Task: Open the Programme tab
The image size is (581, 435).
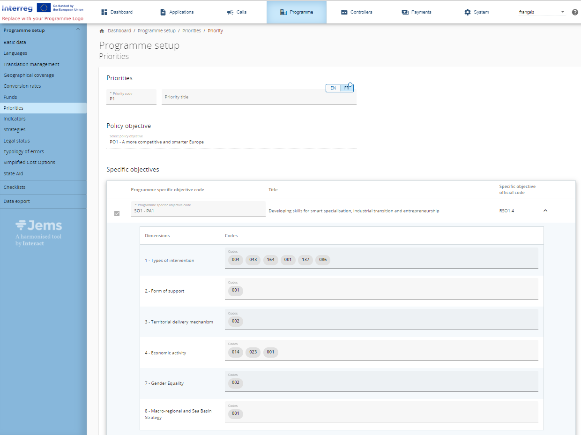Action: (x=296, y=12)
